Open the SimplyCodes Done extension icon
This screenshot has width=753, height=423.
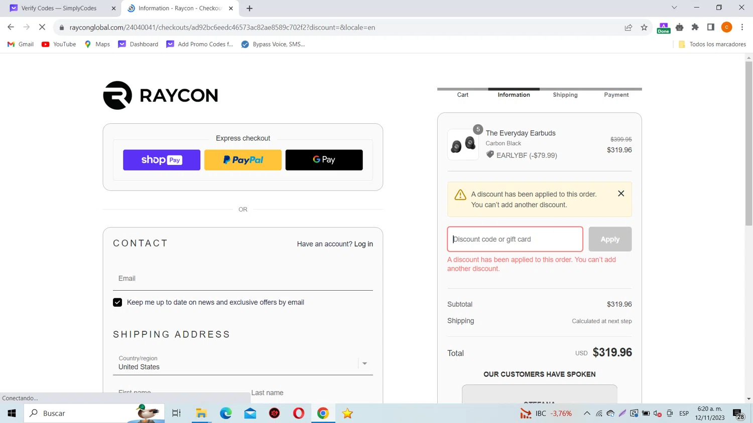(x=664, y=28)
